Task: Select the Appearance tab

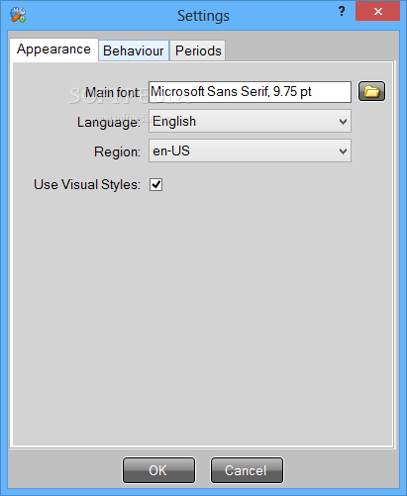Action: click(x=53, y=50)
